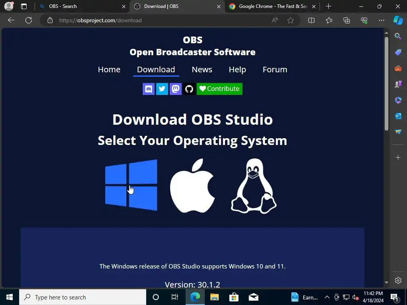Select the macOS Apple logo
Screen dimensions: 407x305
tap(192, 186)
